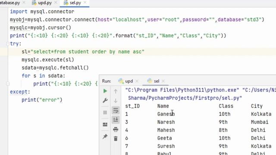The image size is (276, 155).
Task: Click "mysqlc.execute(sl)" code line
Action: [48, 60]
